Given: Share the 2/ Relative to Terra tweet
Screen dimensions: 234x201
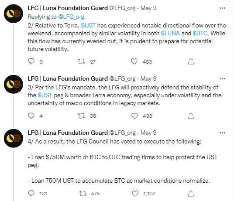Looking at the screenshot, I should coord(191,61).
